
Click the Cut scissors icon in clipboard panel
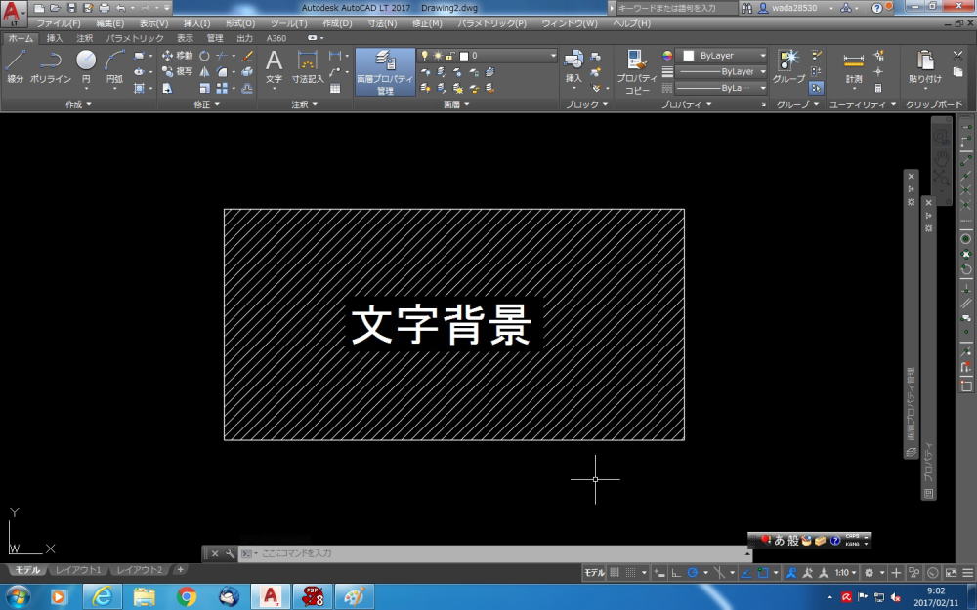958,56
